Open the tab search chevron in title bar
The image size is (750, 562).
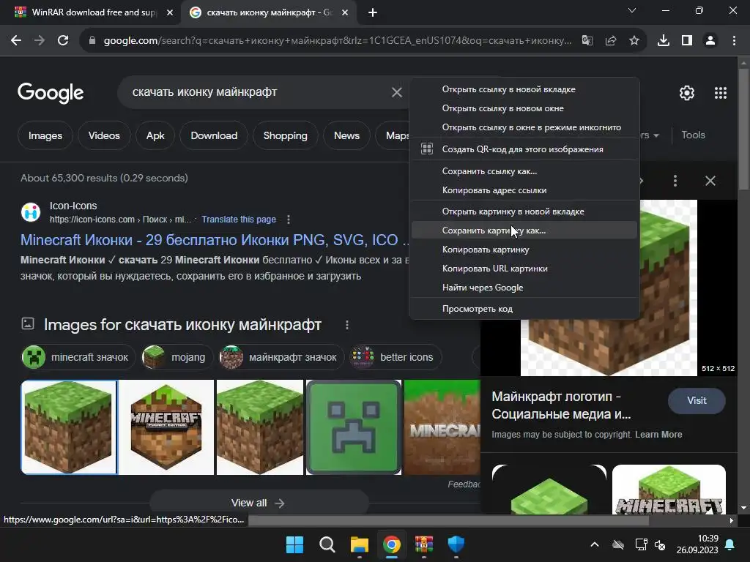(632, 10)
